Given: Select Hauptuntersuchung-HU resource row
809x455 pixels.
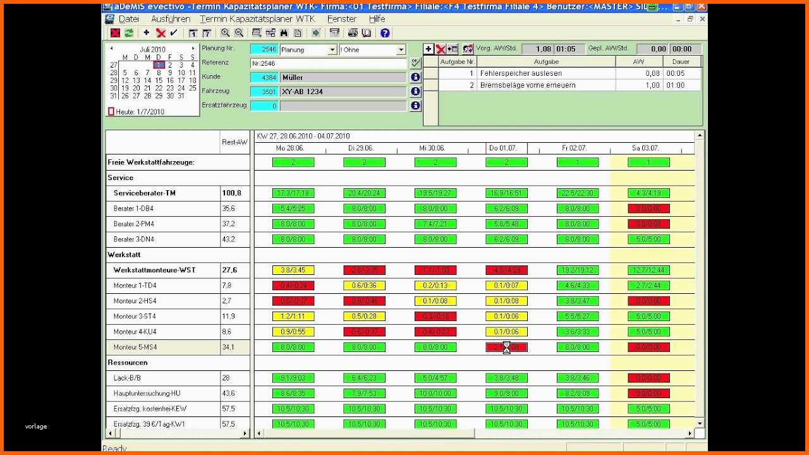Looking at the screenshot, I should point(178,393).
